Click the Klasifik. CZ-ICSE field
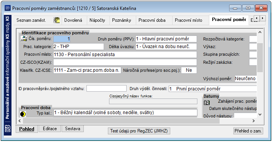Screen dimensions: 272x142 point(87,70)
